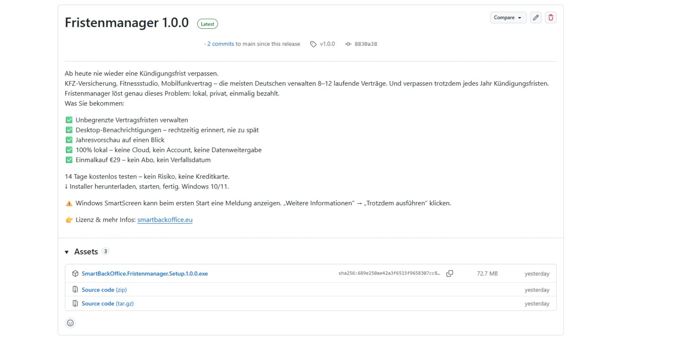
Task: Download Source code (zip)
Action: coord(104,290)
